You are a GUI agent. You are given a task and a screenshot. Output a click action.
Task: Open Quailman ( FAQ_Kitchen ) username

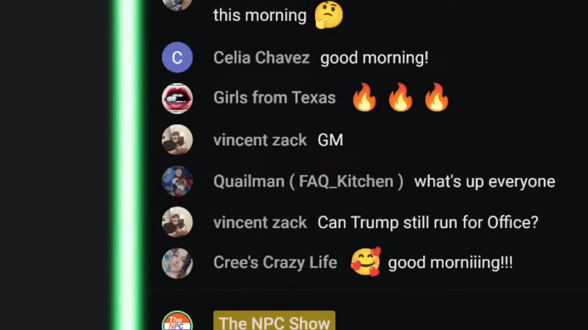(x=308, y=181)
